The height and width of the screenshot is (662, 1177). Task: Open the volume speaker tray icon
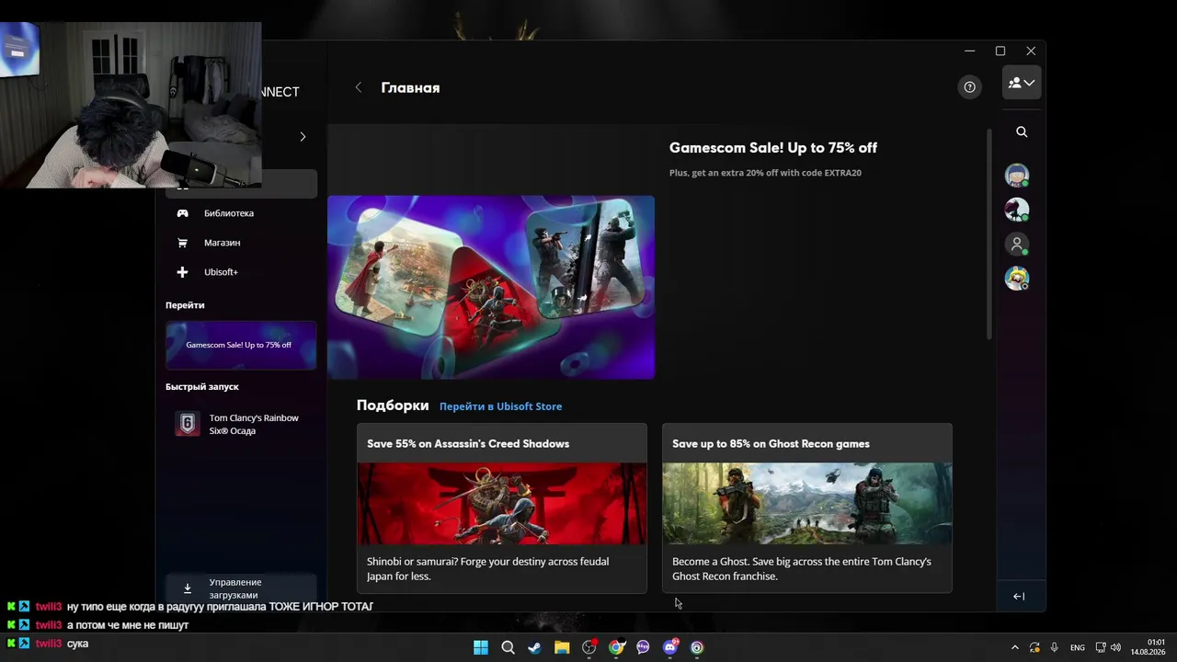[x=1115, y=647]
